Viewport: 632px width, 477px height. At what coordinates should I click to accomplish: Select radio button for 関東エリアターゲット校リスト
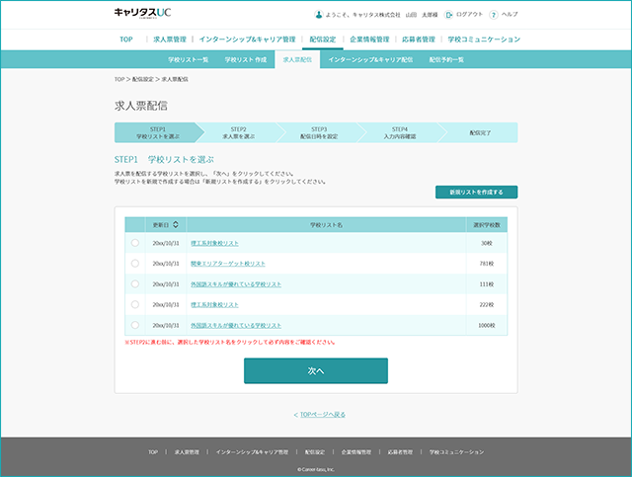coord(135,264)
